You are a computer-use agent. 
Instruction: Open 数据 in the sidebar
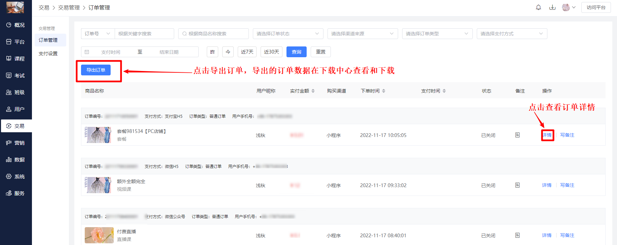(16, 160)
